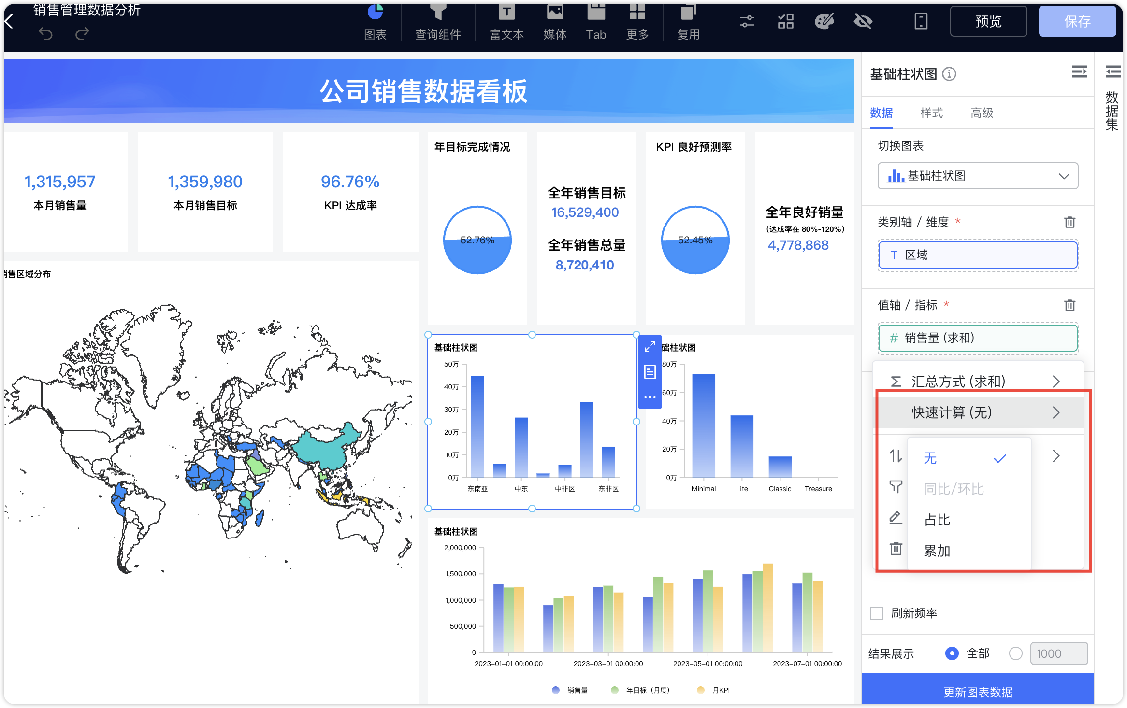
Task: Click the 年目标完成情况 card title
Action: [x=472, y=147]
